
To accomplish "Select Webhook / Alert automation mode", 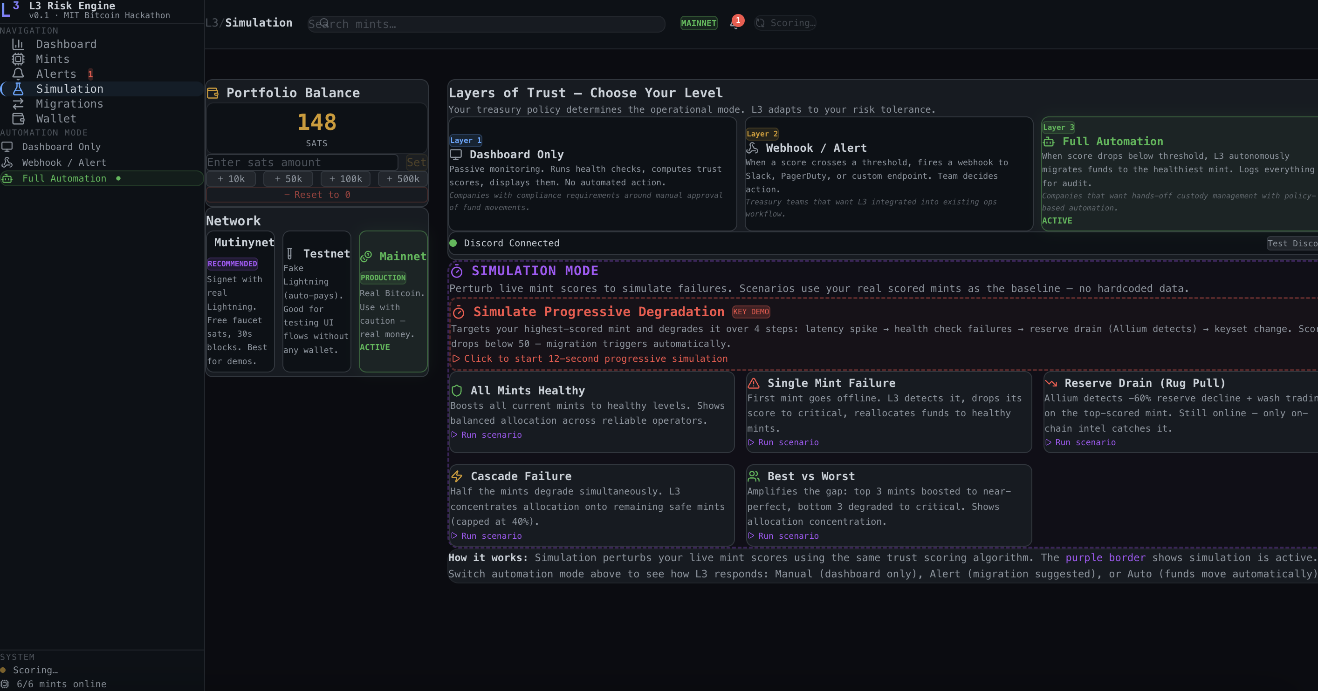I will pos(64,163).
